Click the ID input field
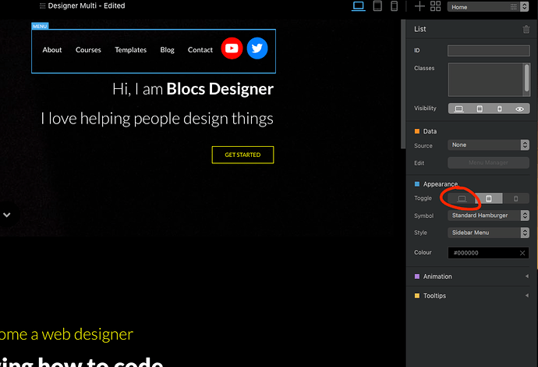538x367 pixels. tap(488, 51)
